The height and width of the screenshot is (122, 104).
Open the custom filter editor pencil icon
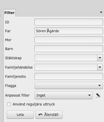[98, 96]
